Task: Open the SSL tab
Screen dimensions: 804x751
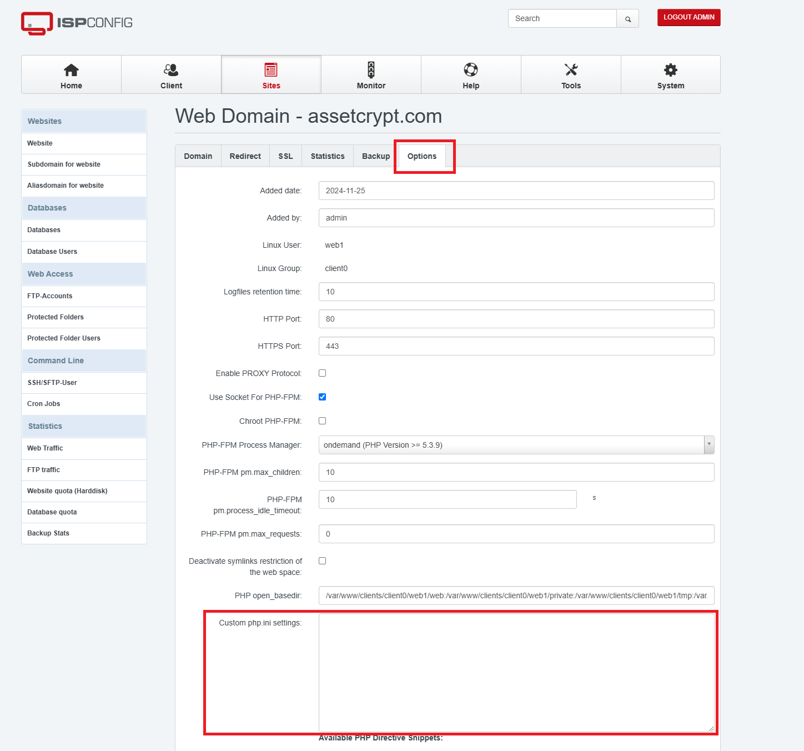Action: [286, 156]
